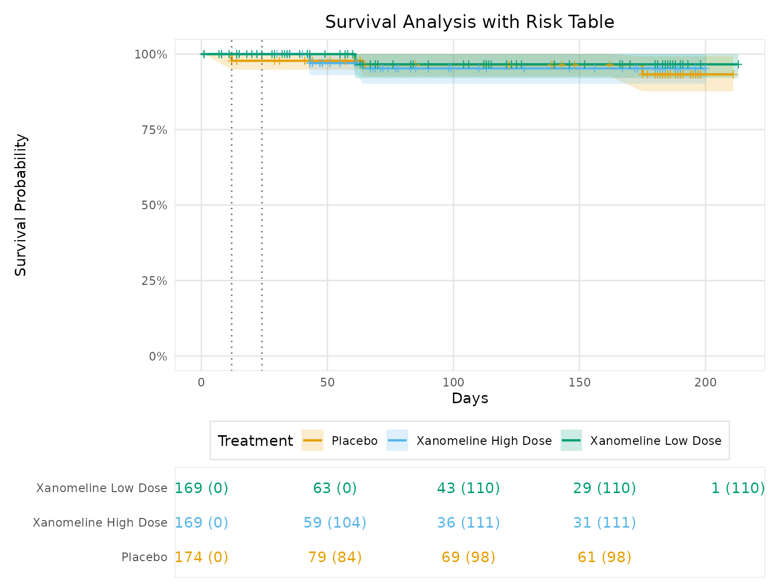Click the Xanomeline High Dose legend swatch
780x585 pixels.
click(x=397, y=440)
